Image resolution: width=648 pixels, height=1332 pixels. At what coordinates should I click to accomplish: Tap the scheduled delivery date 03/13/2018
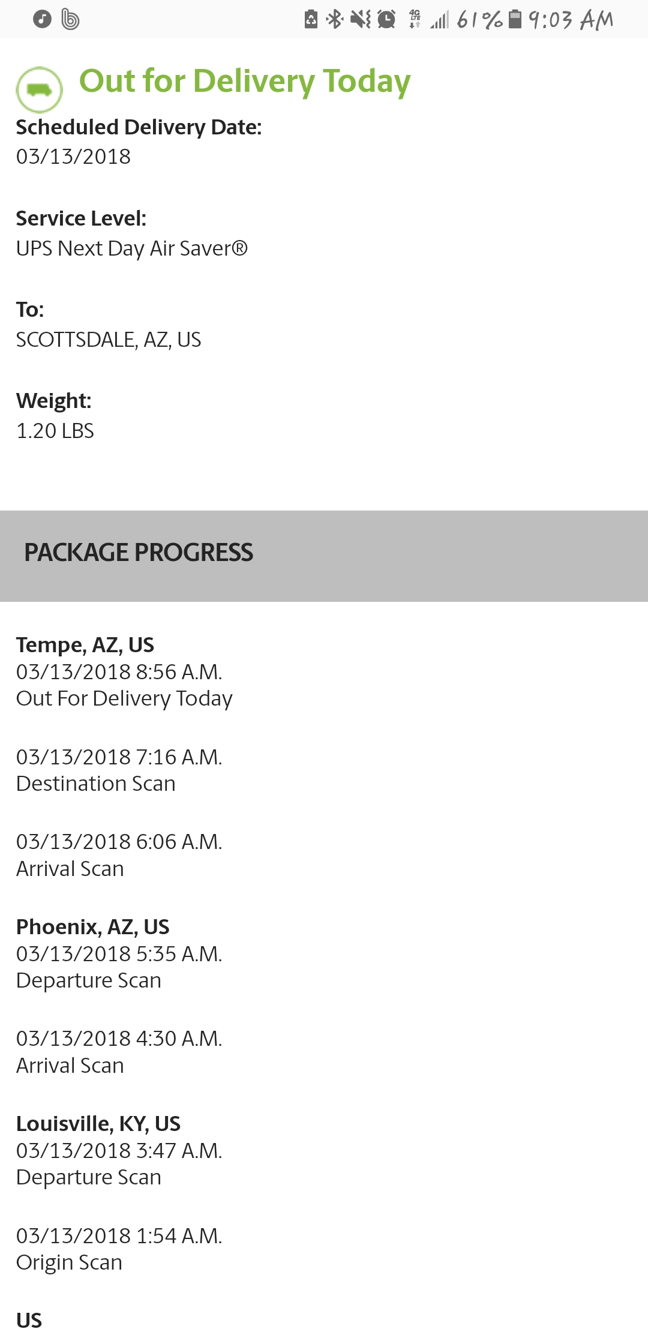[73, 157]
